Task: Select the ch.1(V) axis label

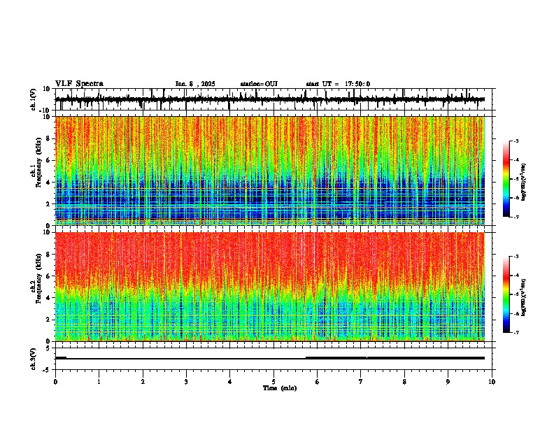Action: (x=34, y=99)
